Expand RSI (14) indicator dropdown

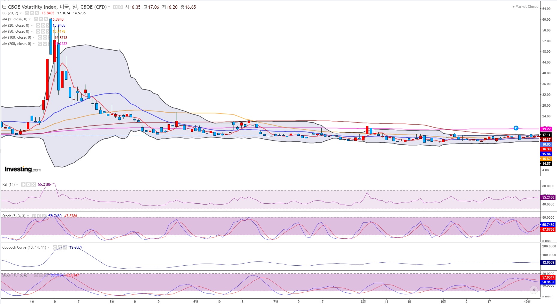pos(17,184)
